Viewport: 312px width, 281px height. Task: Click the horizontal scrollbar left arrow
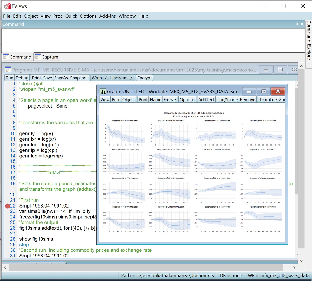point(5,267)
